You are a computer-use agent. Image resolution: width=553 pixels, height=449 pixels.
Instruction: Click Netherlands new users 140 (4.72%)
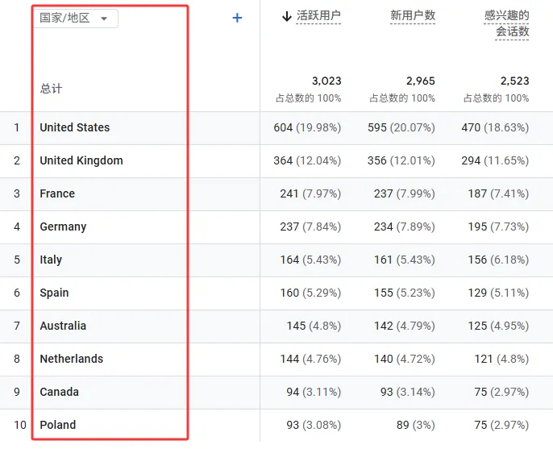tap(405, 359)
